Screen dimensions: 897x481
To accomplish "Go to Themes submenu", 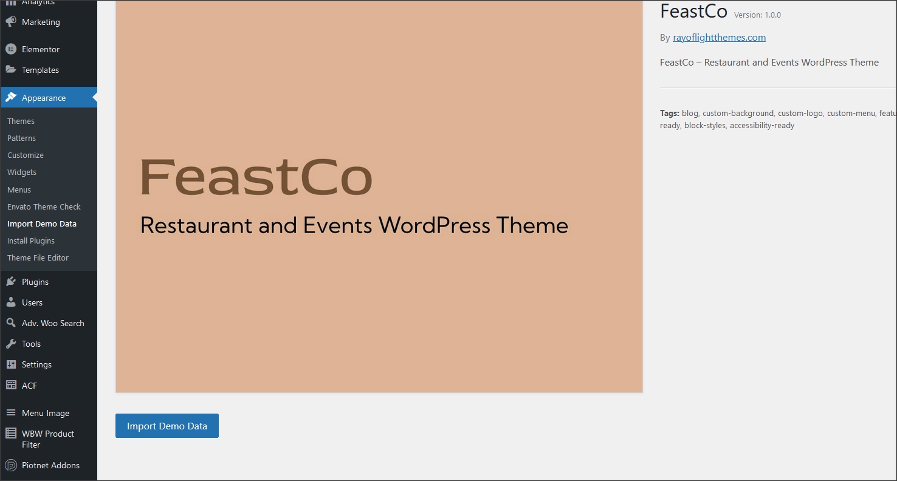I will click(21, 121).
